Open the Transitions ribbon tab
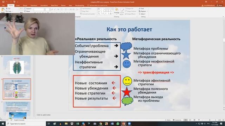The width and height of the screenshot is (225, 126). [x=34, y=6]
